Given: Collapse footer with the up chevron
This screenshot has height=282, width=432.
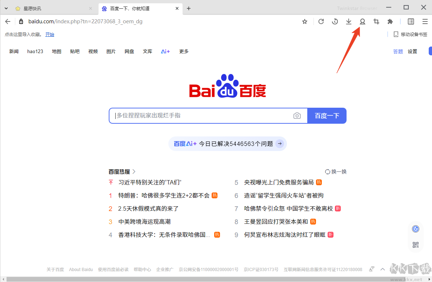Looking at the screenshot, I should coord(383,269).
